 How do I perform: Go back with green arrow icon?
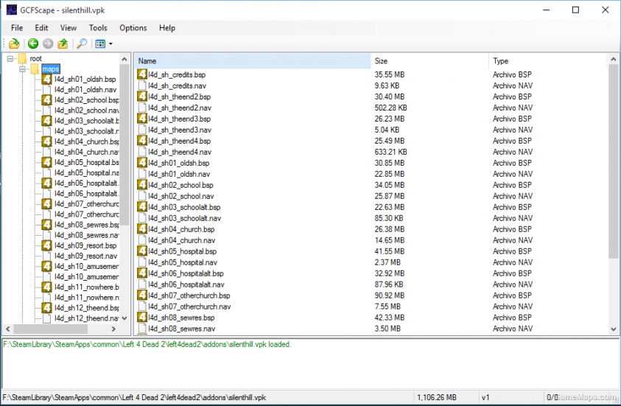click(33, 43)
